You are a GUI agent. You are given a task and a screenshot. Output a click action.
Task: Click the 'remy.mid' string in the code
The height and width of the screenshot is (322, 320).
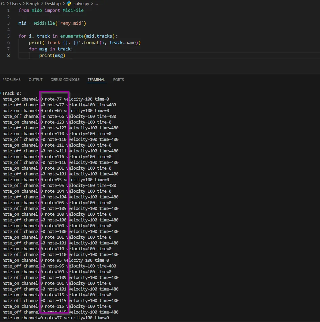coord(71,23)
